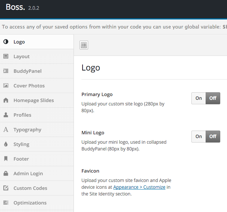The image size is (227, 212).
Task: Click the global variable info text
Action: click(x=114, y=27)
